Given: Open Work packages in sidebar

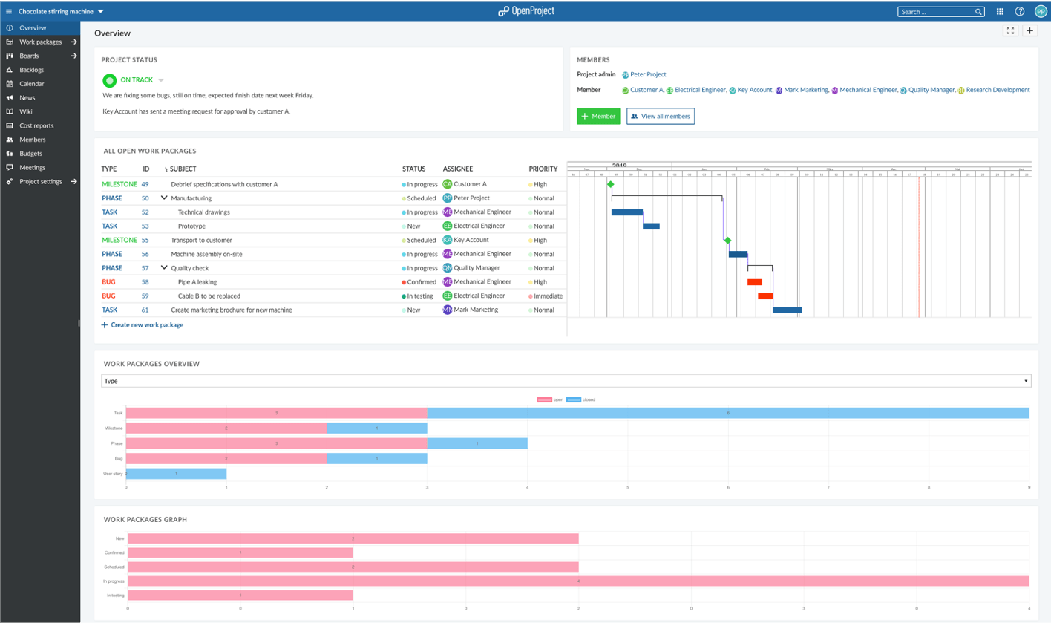Looking at the screenshot, I should pyautogui.click(x=41, y=42).
